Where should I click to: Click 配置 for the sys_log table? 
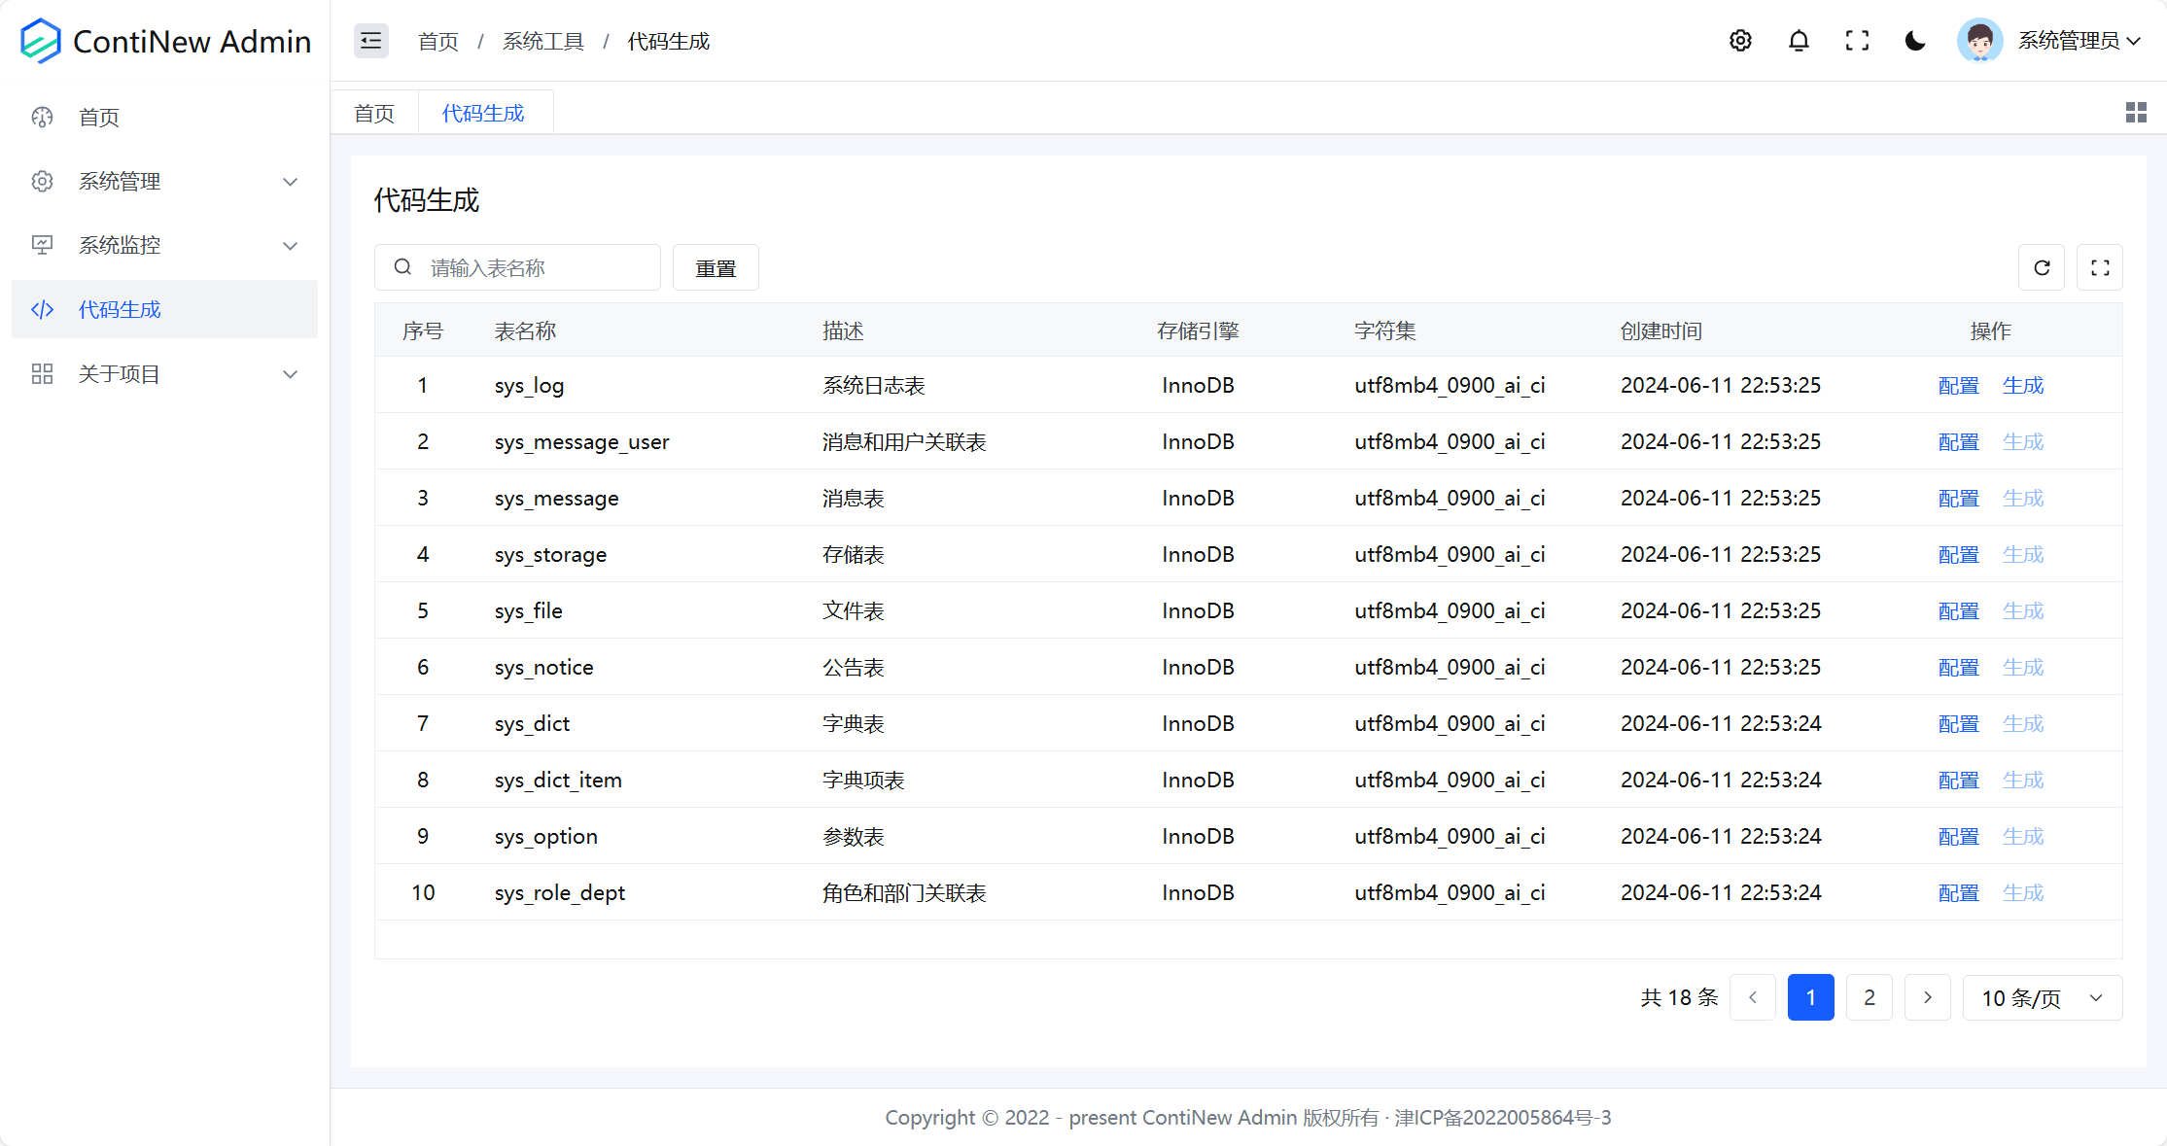tap(1958, 386)
